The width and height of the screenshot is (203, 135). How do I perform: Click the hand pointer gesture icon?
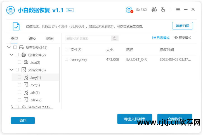click(x=163, y=10)
